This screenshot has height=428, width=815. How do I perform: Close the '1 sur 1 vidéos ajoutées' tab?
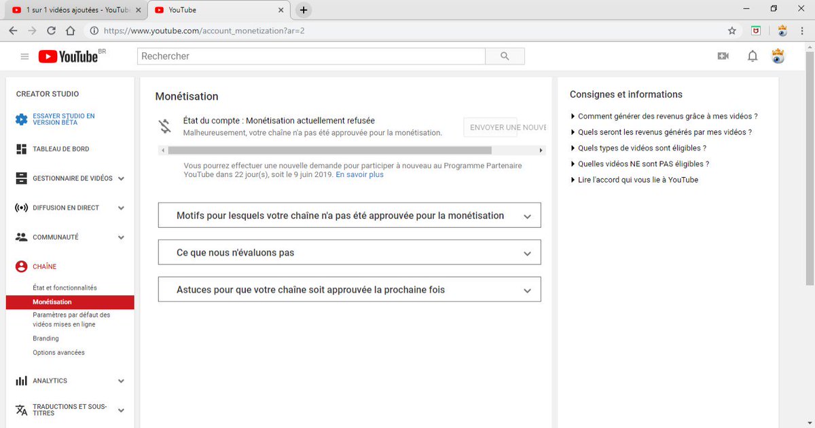[x=139, y=10]
